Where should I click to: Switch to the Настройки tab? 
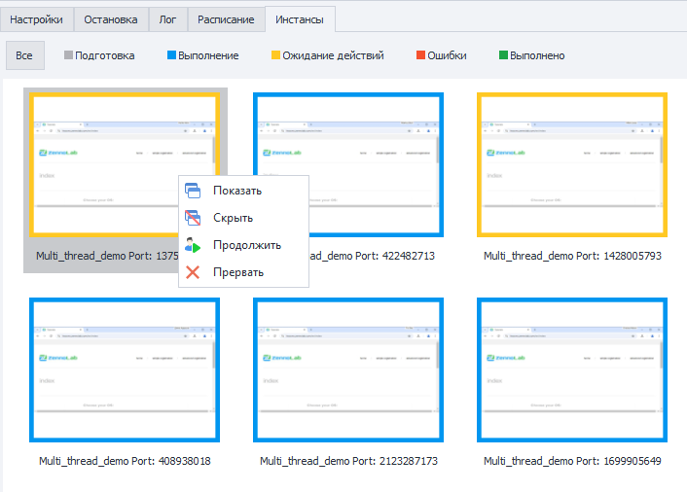pos(37,19)
